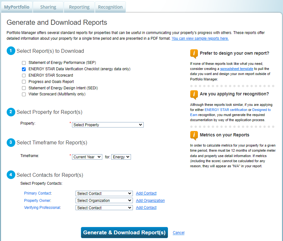Enable the Water Scorecard (Multifamily only) checkbox
The image size is (283, 241).
click(x=24, y=94)
